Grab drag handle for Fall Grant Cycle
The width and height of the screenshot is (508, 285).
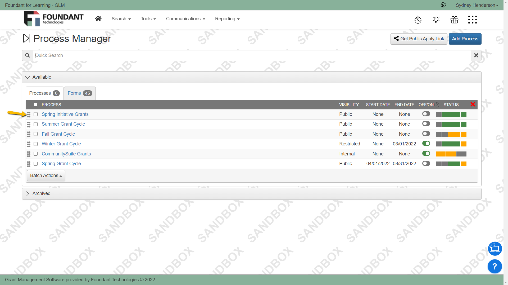click(x=29, y=134)
